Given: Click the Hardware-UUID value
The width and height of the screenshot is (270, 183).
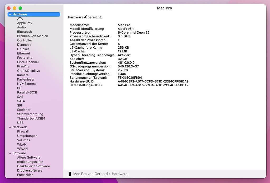Looking at the screenshot, I should [x=153, y=82].
